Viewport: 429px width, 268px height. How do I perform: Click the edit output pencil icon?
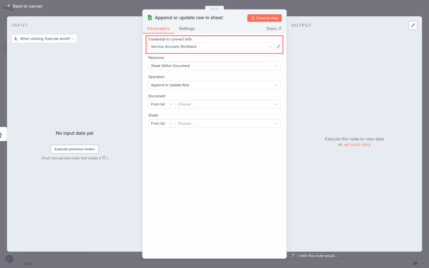tap(413, 26)
